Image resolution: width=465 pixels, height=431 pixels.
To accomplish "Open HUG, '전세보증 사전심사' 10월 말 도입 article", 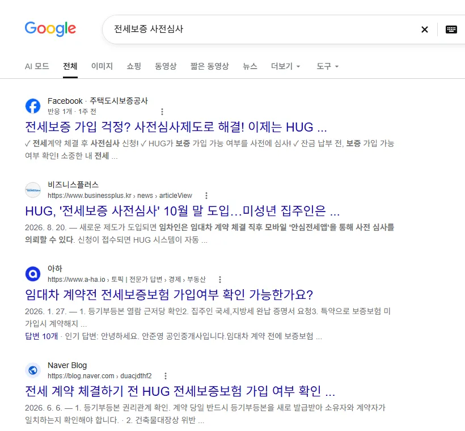I will [x=183, y=211].
